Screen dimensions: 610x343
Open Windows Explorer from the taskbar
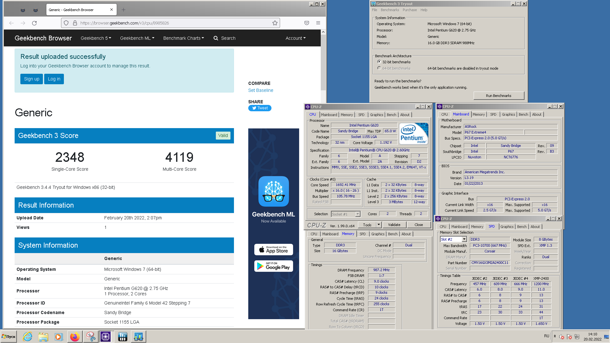click(x=43, y=337)
